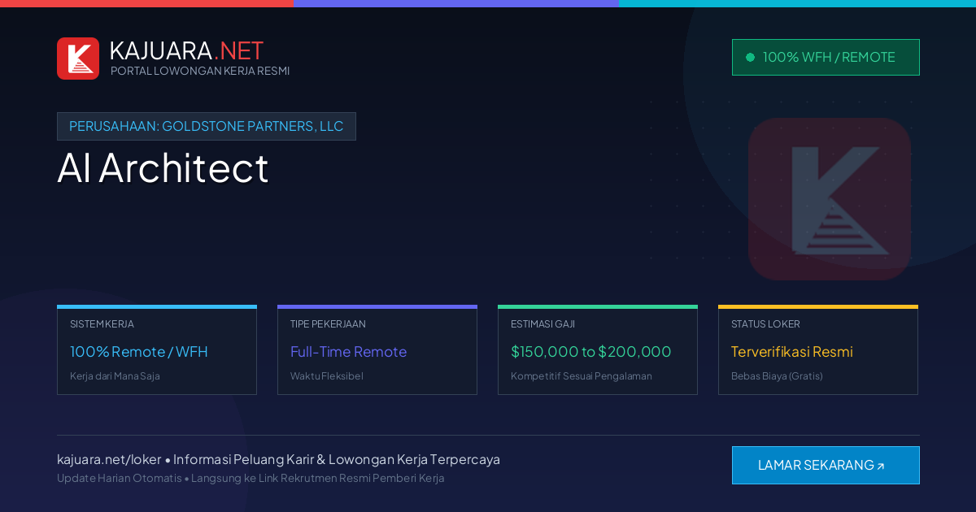Viewport: 976px width, 512px height.
Task: Click the AI Architect job title
Action: 163,168
